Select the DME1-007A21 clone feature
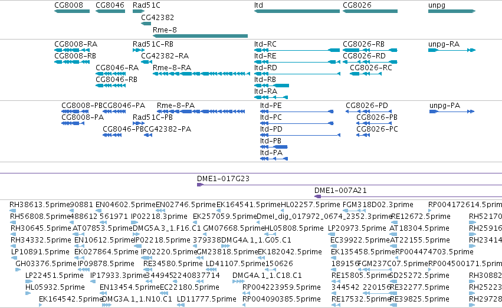Screen dimensions: 502x308 [x=408, y=196]
